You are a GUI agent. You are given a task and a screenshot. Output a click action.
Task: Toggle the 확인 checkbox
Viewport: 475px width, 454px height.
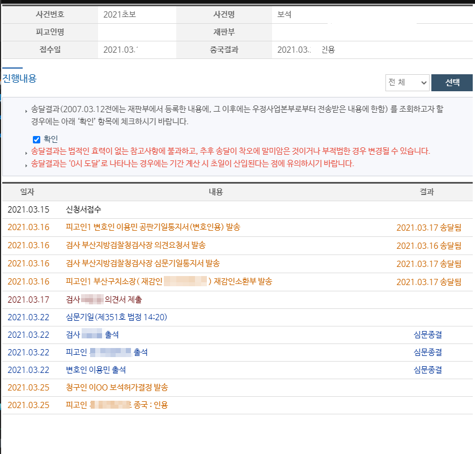(x=36, y=139)
